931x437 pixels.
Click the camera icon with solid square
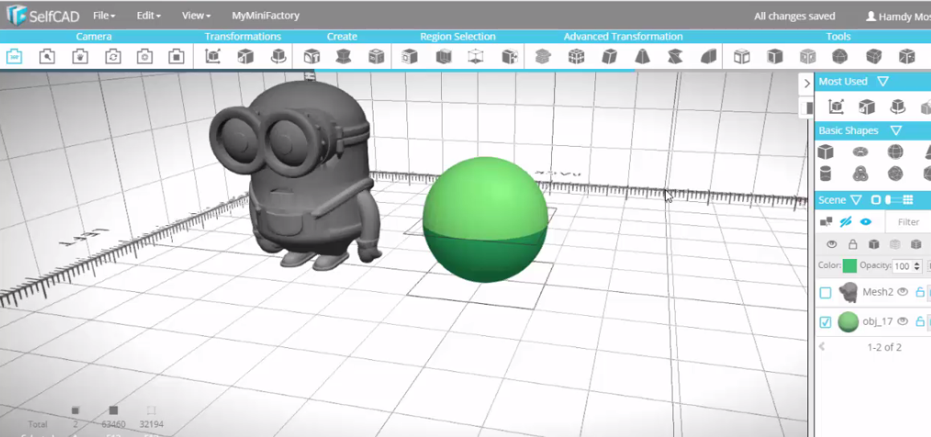[x=177, y=57]
